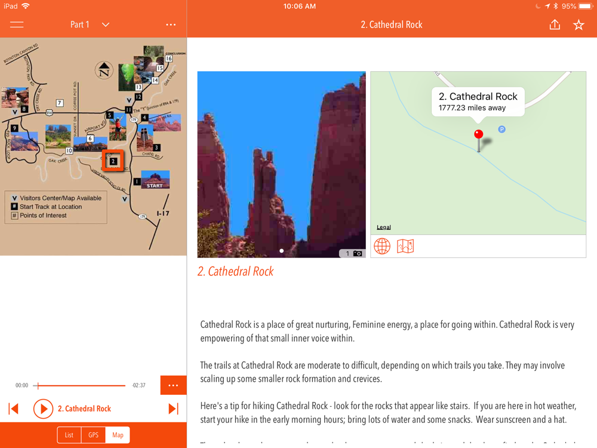Image resolution: width=597 pixels, height=448 pixels.
Task: Select map marker 14 on the tour map
Action: click(x=155, y=81)
